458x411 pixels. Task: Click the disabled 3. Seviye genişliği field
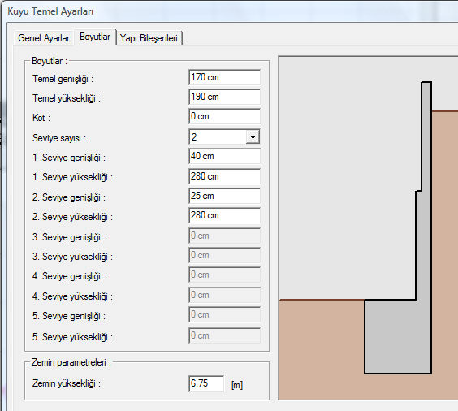pyautogui.click(x=224, y=236)
